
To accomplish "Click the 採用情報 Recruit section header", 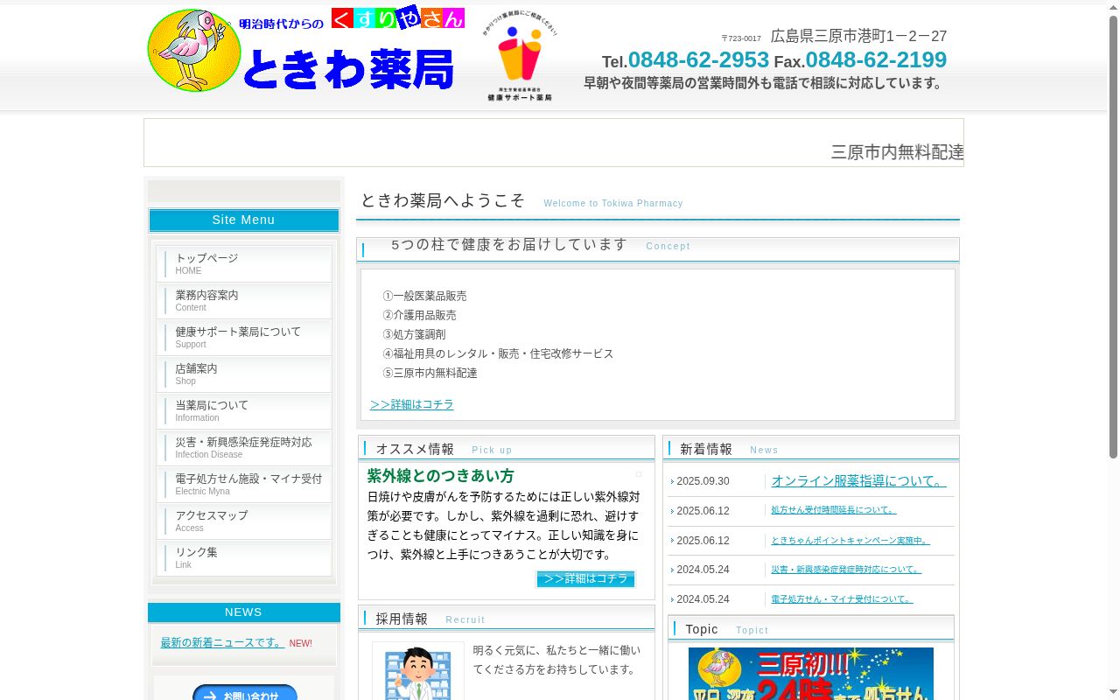I will [507, 619].
